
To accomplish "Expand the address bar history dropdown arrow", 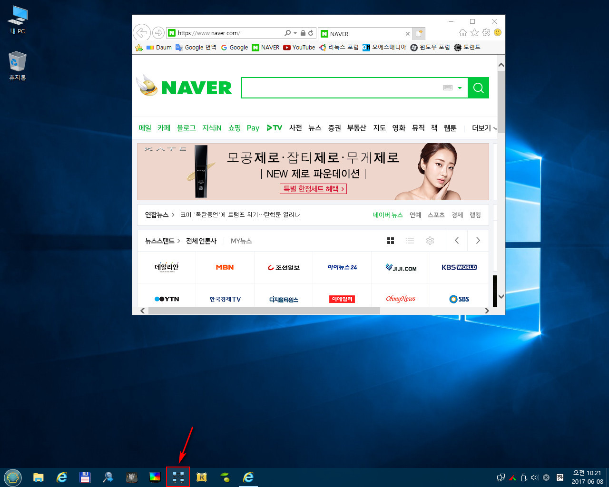I will pyautogui.click(x=295, y=33).
